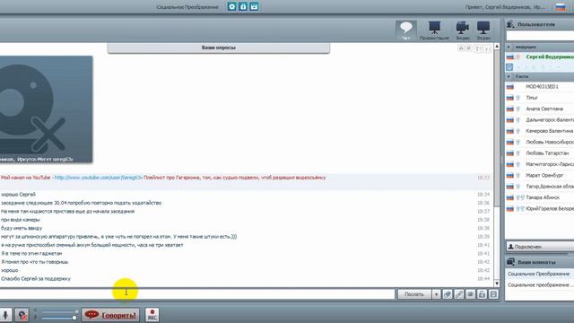Switch to the Презентации tab
The image size is (574, 323).
coord(434,30)
